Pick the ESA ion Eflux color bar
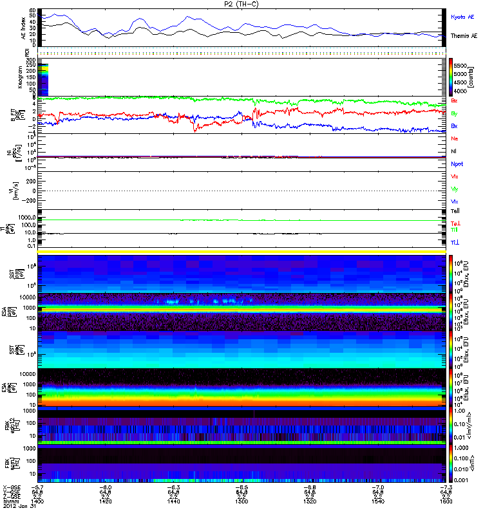 (x=451, y=312)
